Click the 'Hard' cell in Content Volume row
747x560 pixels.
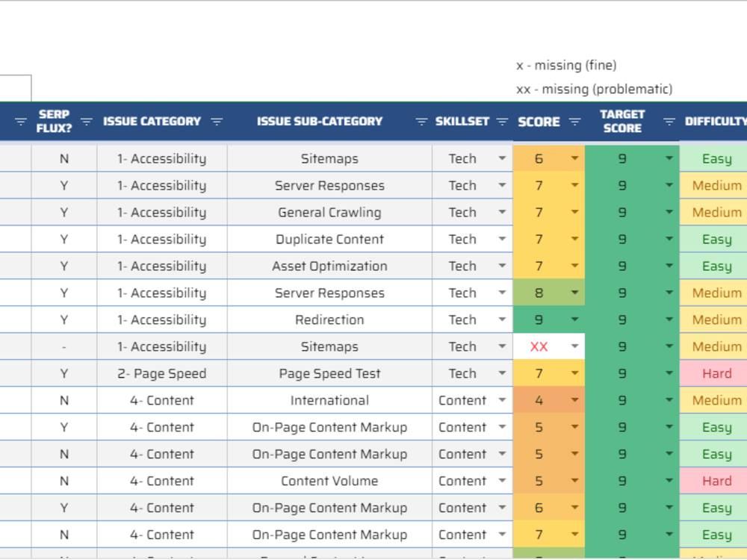[x=713, y=481]
